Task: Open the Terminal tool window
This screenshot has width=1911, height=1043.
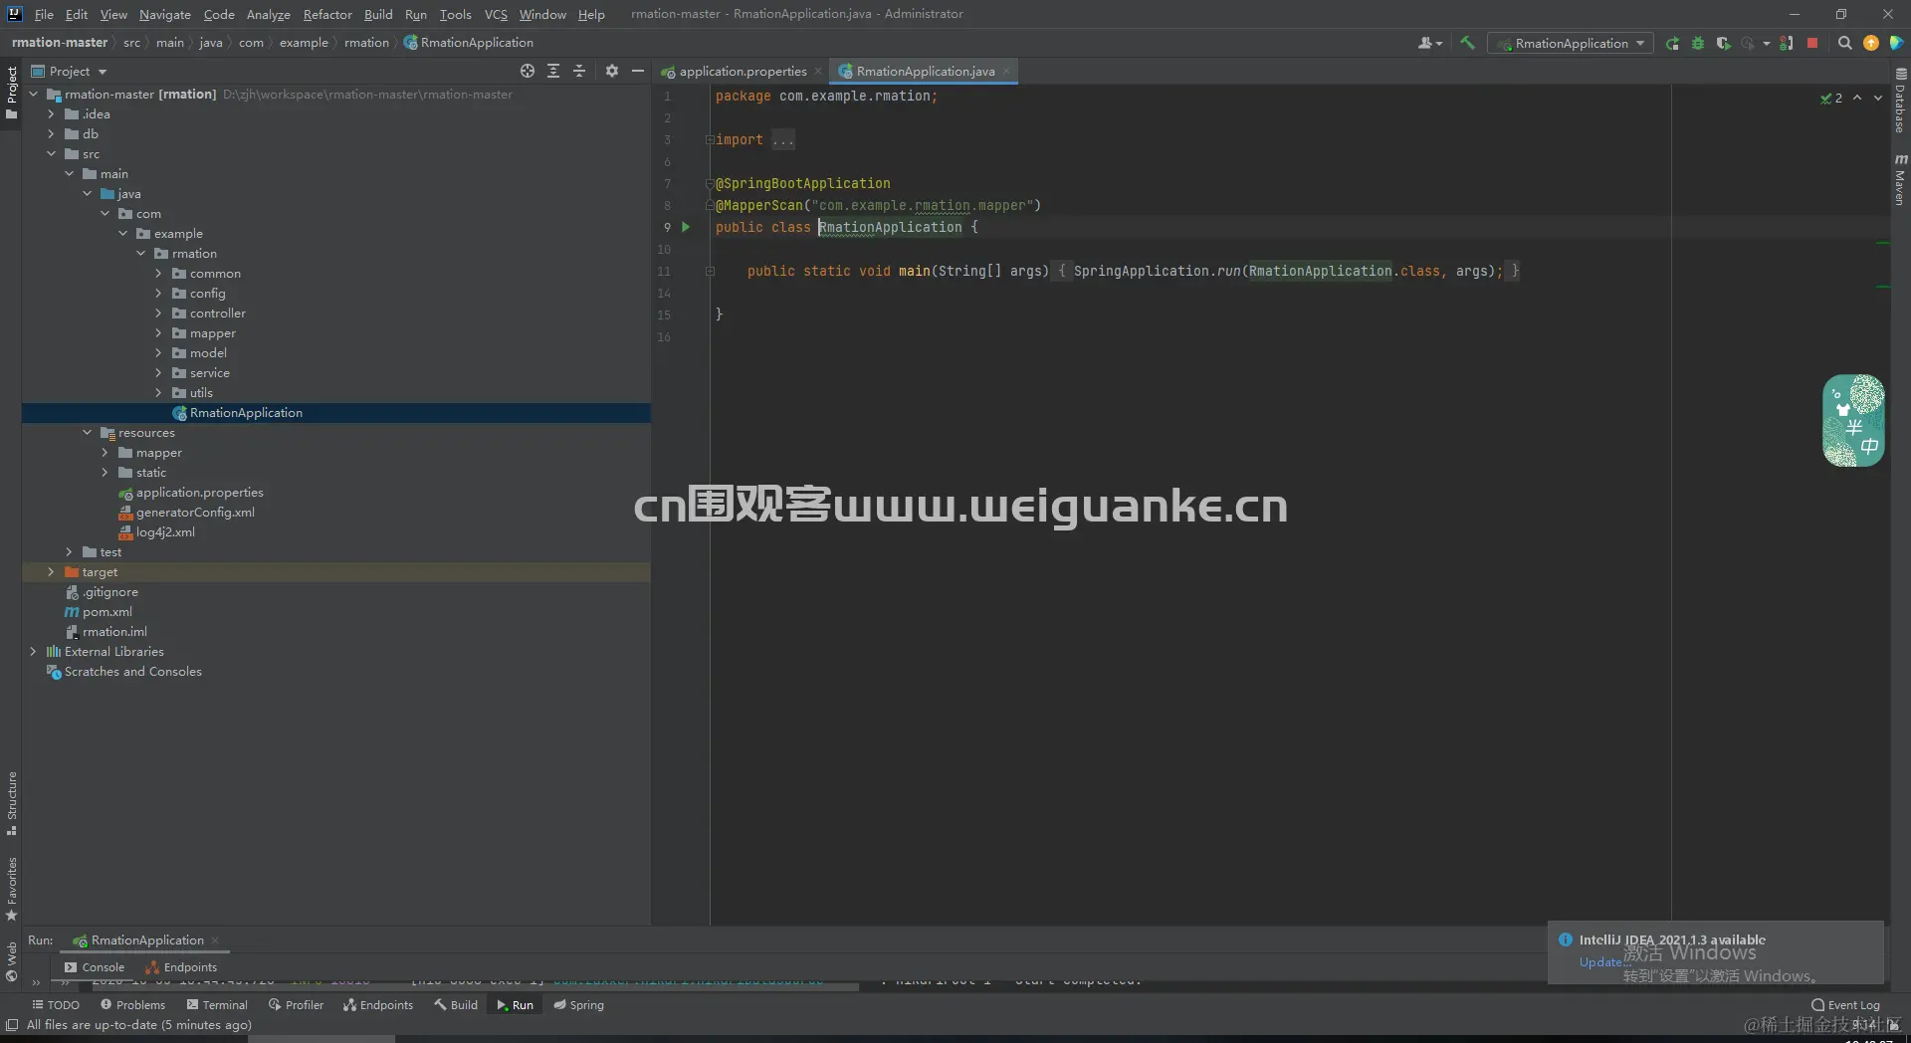Action: [x=217, y=1005]
